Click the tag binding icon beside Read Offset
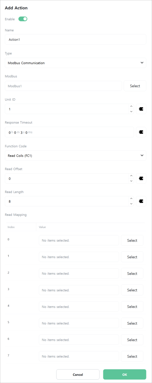 pos(141,178)
